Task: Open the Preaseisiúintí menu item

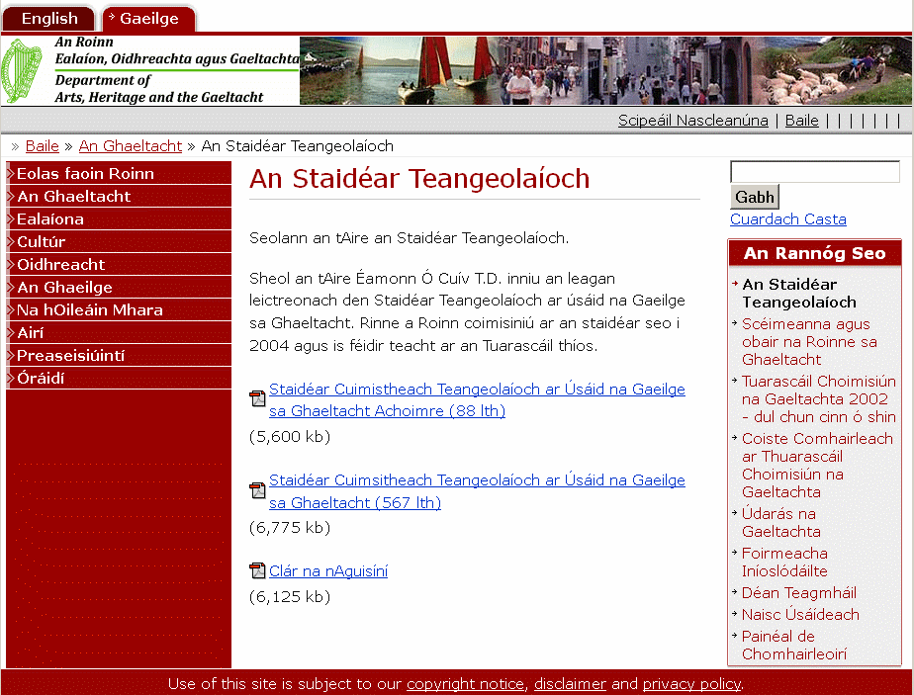Action: [x=70, y=356]
